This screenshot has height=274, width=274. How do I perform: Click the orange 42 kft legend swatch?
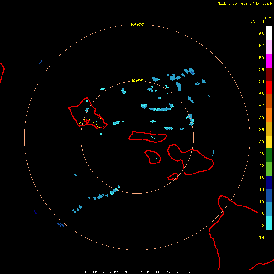tap(269, 115)
